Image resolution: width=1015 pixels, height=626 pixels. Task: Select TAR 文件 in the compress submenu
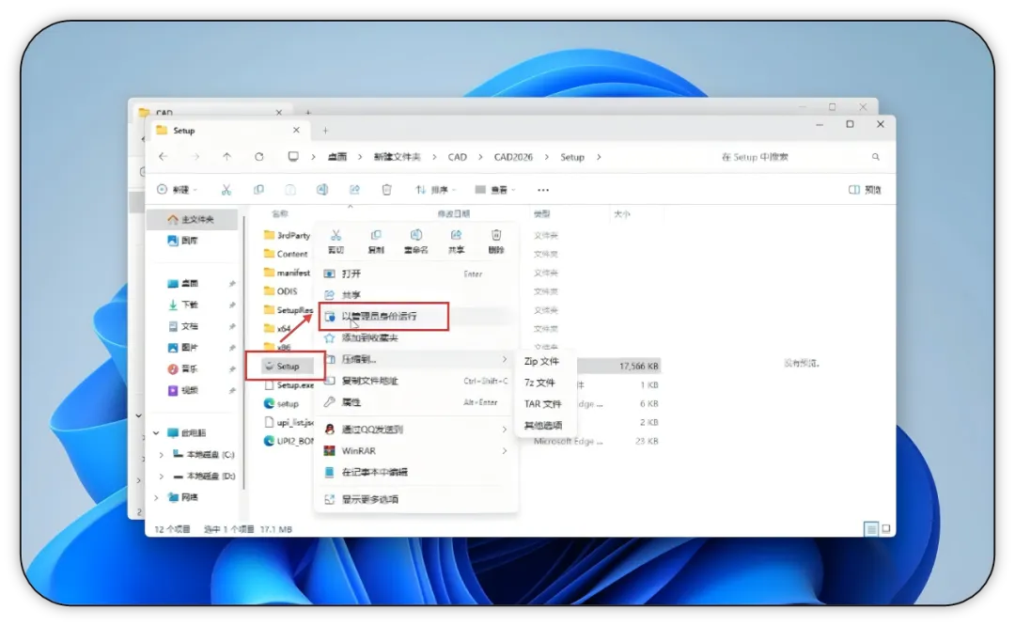(545, 404)
